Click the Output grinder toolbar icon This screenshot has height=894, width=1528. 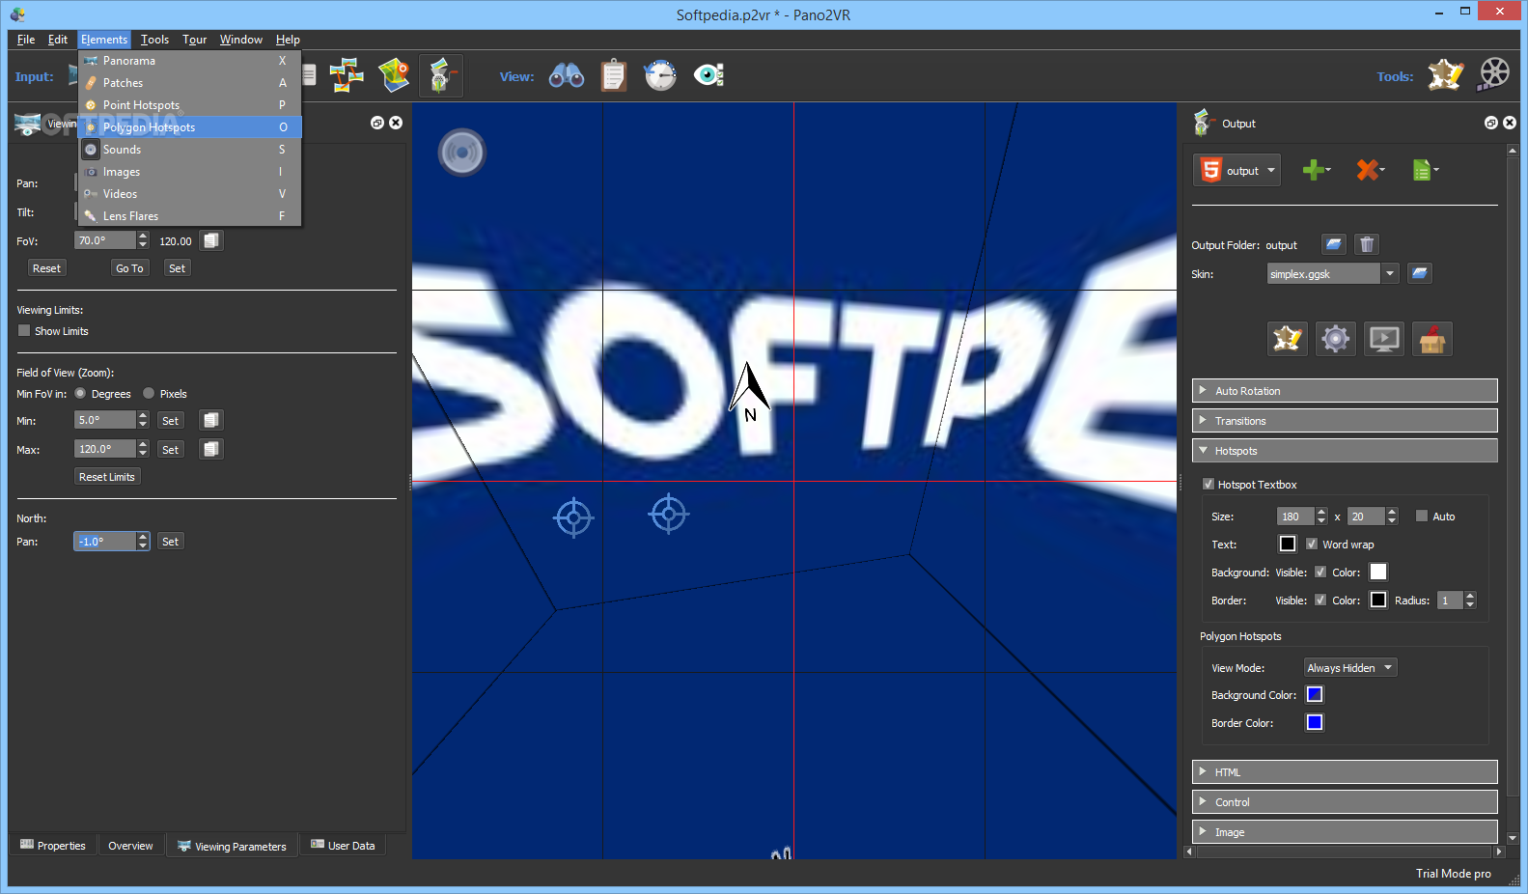click(x=441, y=75)
